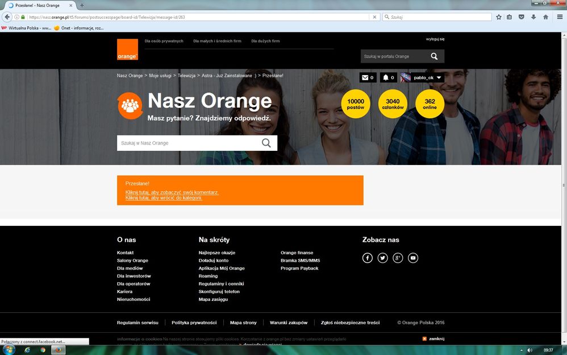Open the YouTube icon under Zobacz nas
This screenshot has height=355, width=567.
tap(413, 258)
